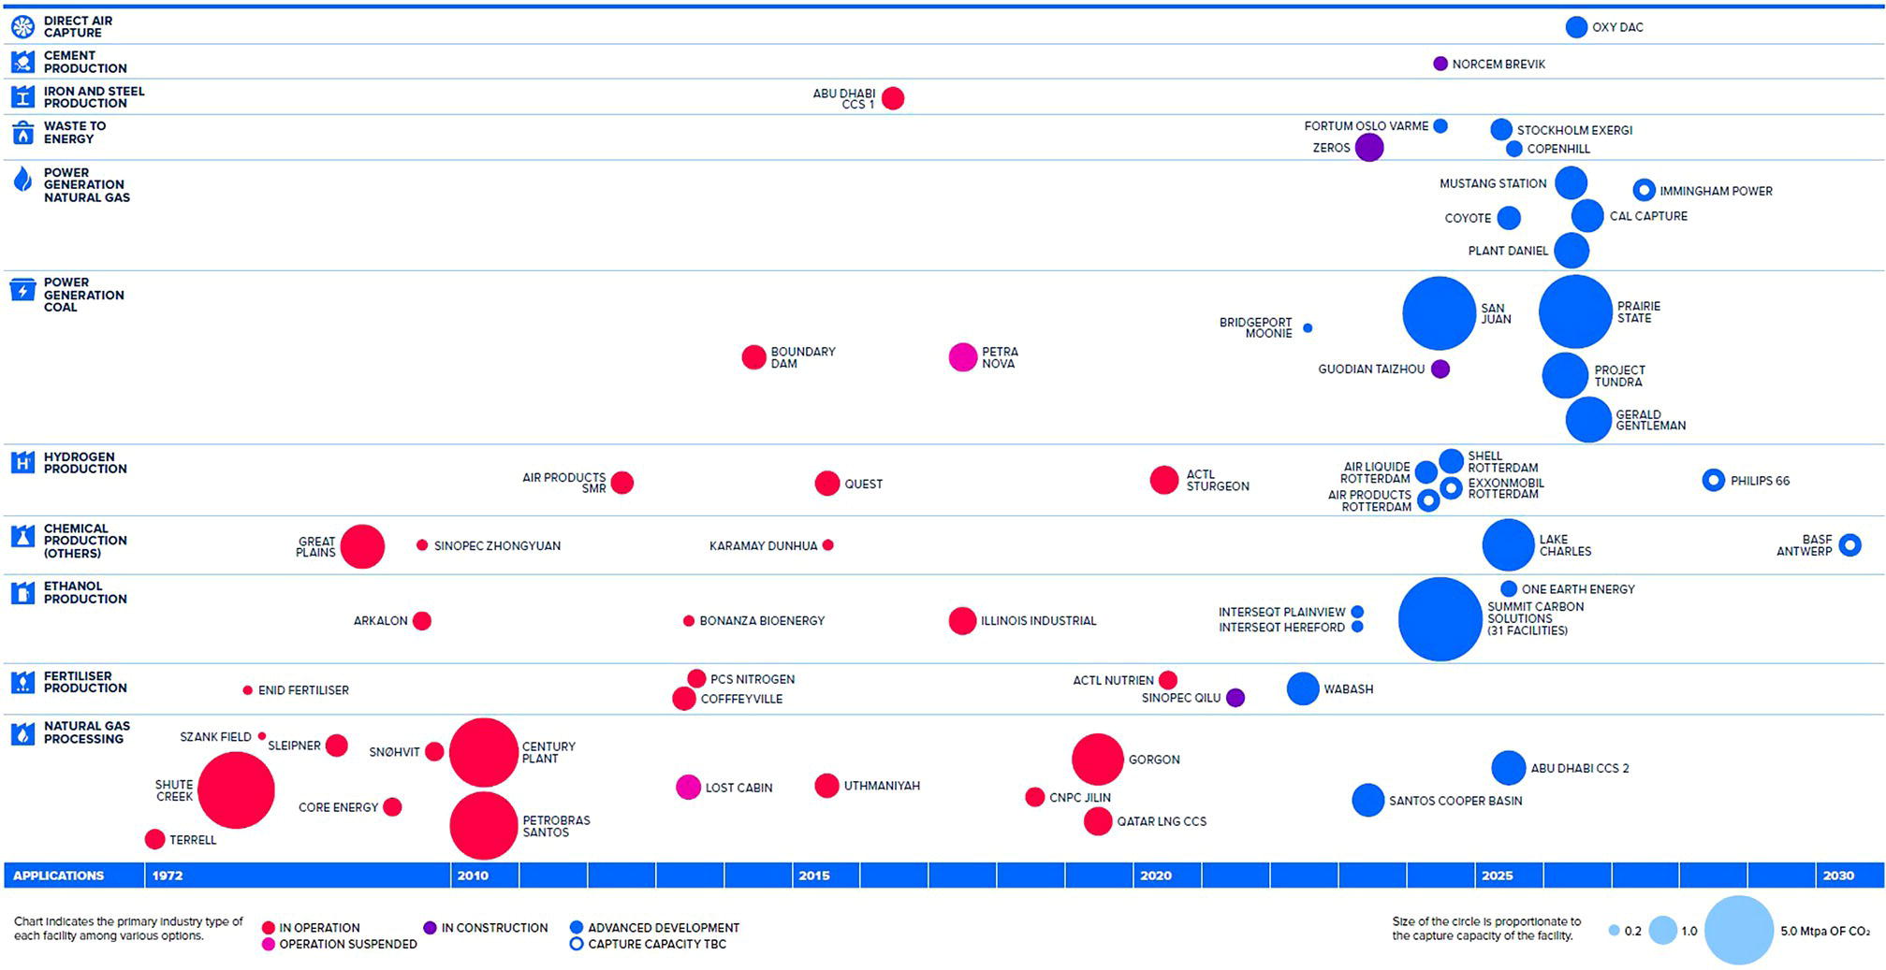
Task: Click the 5.0 Mtpa size legend circle
Action: click(x=1739, y=931)
